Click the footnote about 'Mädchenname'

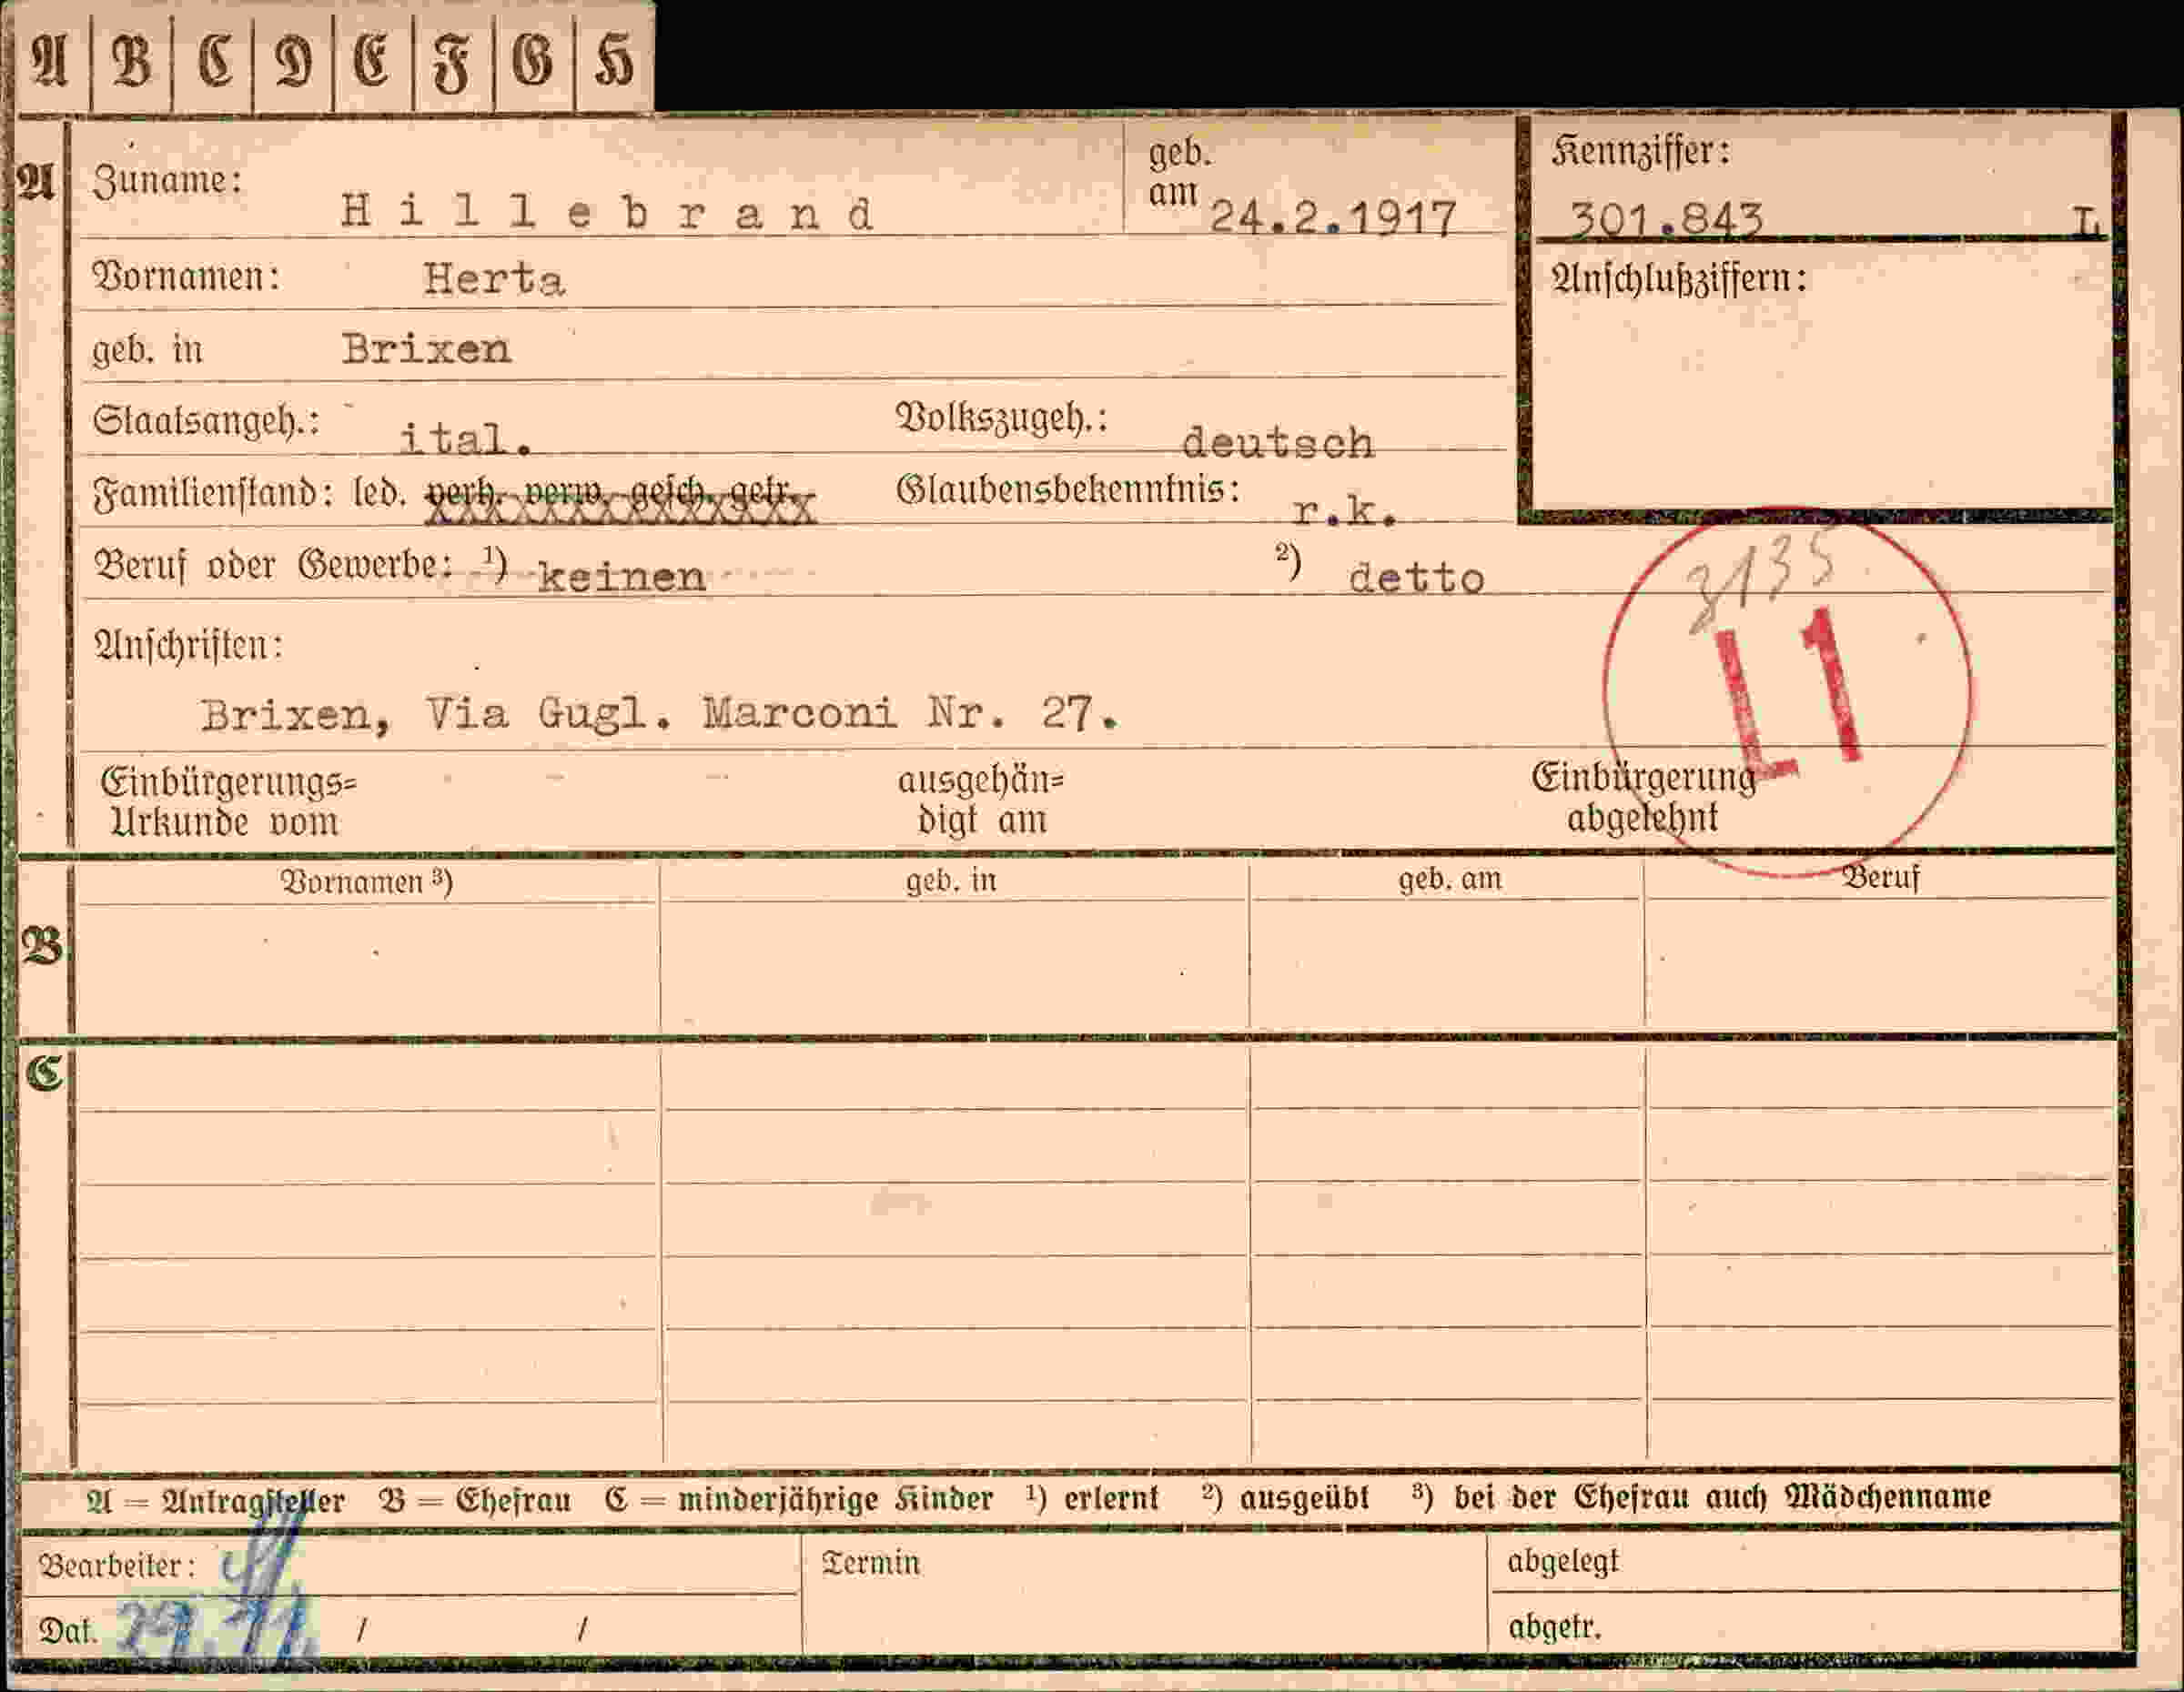(1701, 1497)
